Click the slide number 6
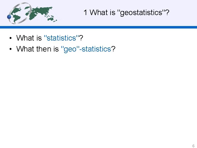Screen dimensions: 197x148 click(x=193, y=146)
